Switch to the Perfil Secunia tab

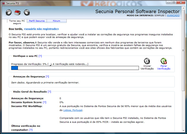(37, 21)
